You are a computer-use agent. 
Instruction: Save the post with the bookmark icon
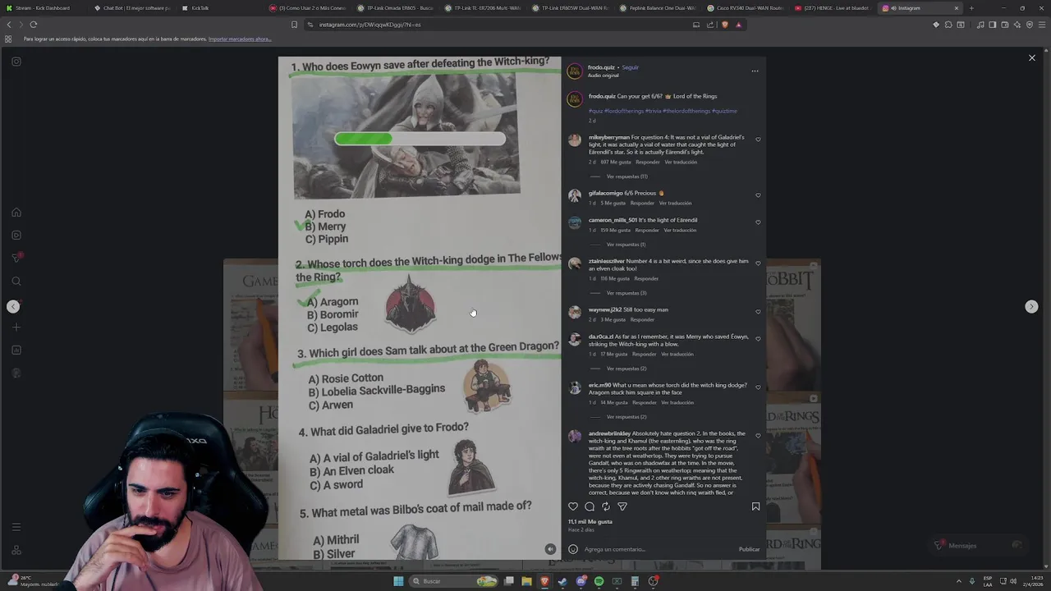(755, 506)
